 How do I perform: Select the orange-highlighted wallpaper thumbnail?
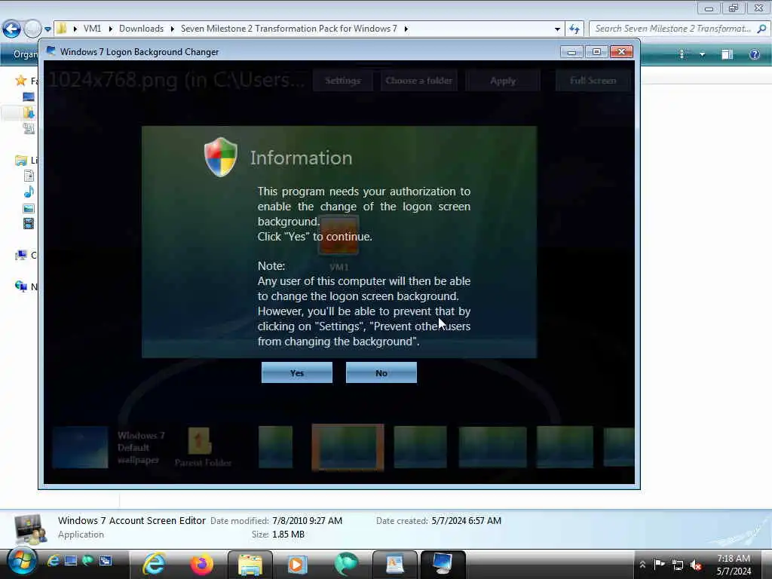pos(348,447)
